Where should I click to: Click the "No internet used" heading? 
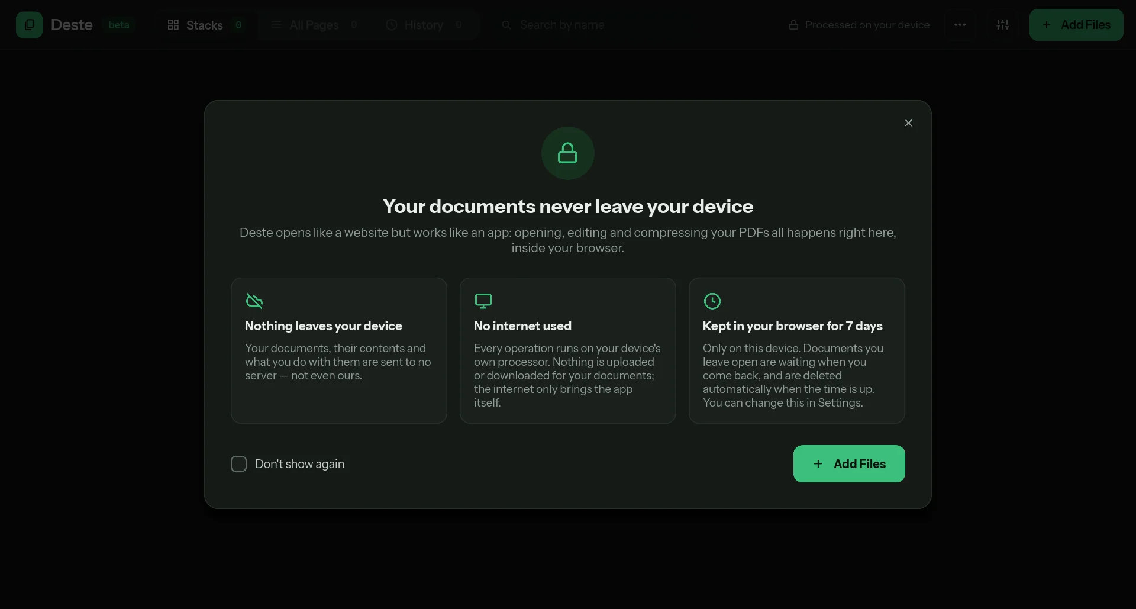click(522, 326)
